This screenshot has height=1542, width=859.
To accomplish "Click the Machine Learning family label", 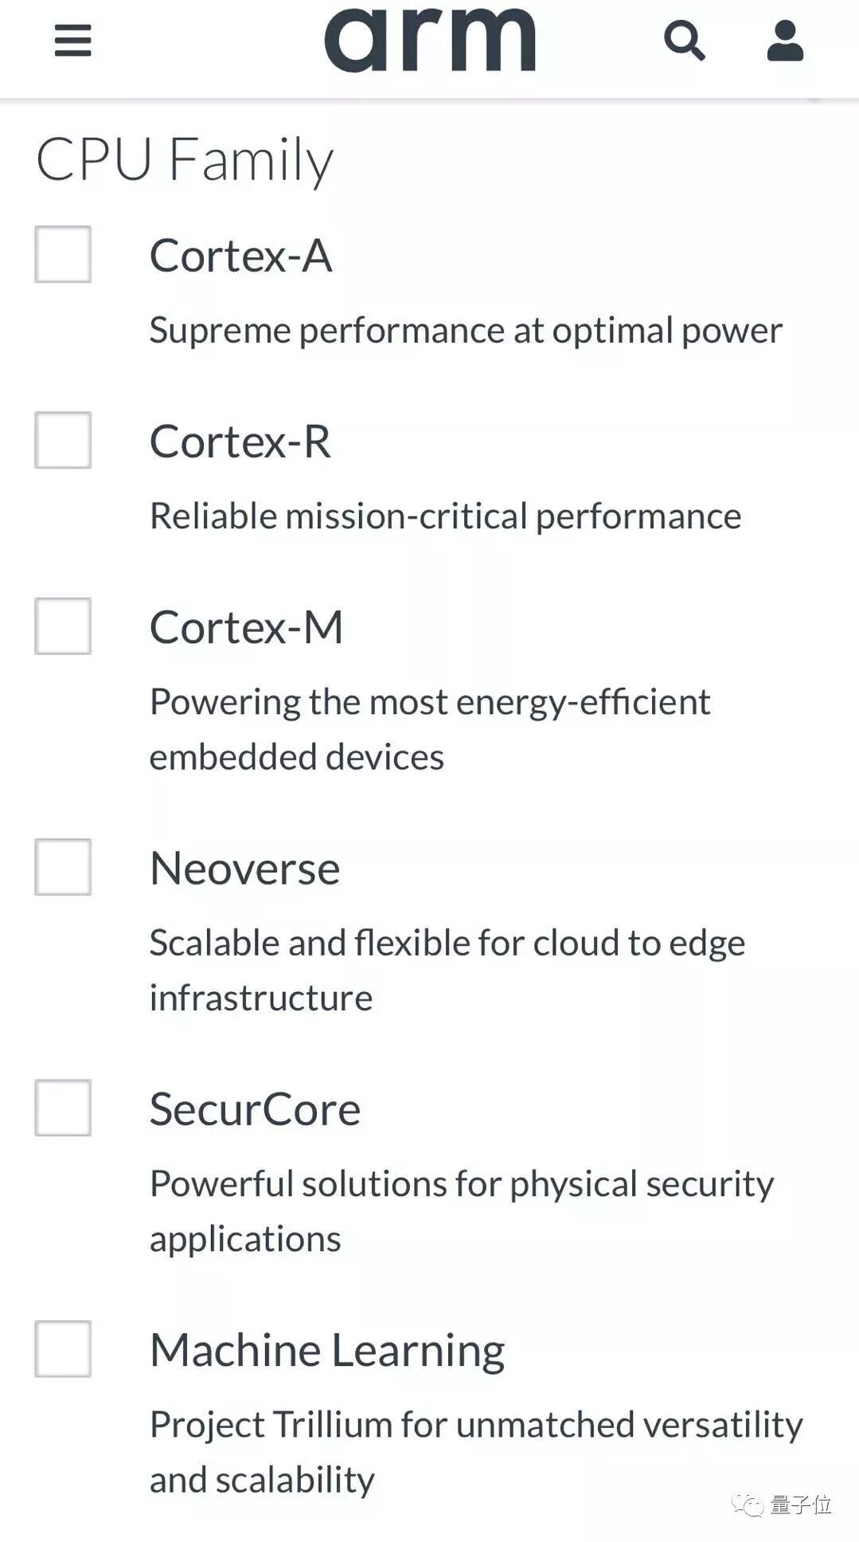I will (x=327, y=1350).
